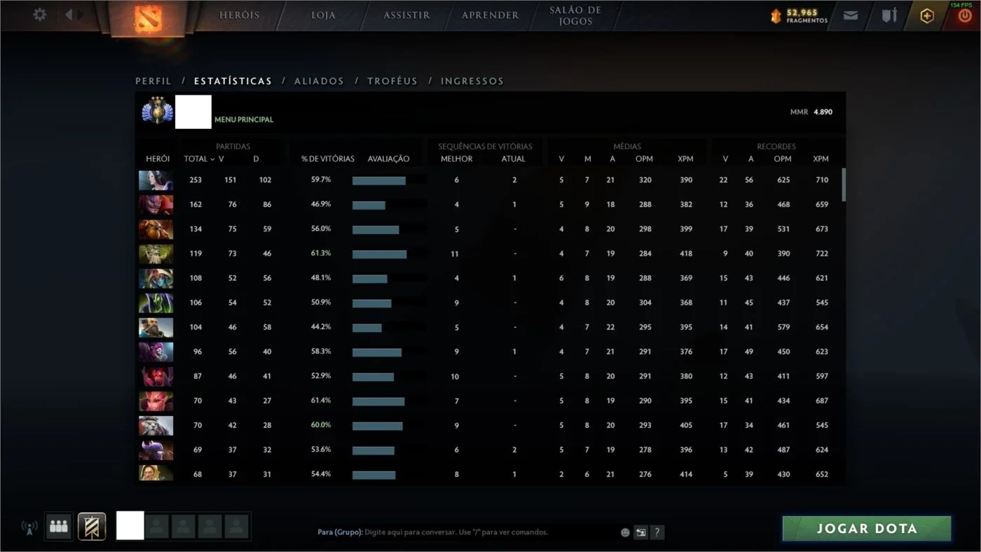Go back with the left arrow
981x552 pixels.
pos(69,15)
